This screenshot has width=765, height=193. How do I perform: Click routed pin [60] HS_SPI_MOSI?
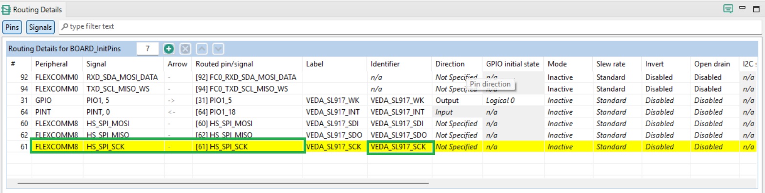(248, 123)
